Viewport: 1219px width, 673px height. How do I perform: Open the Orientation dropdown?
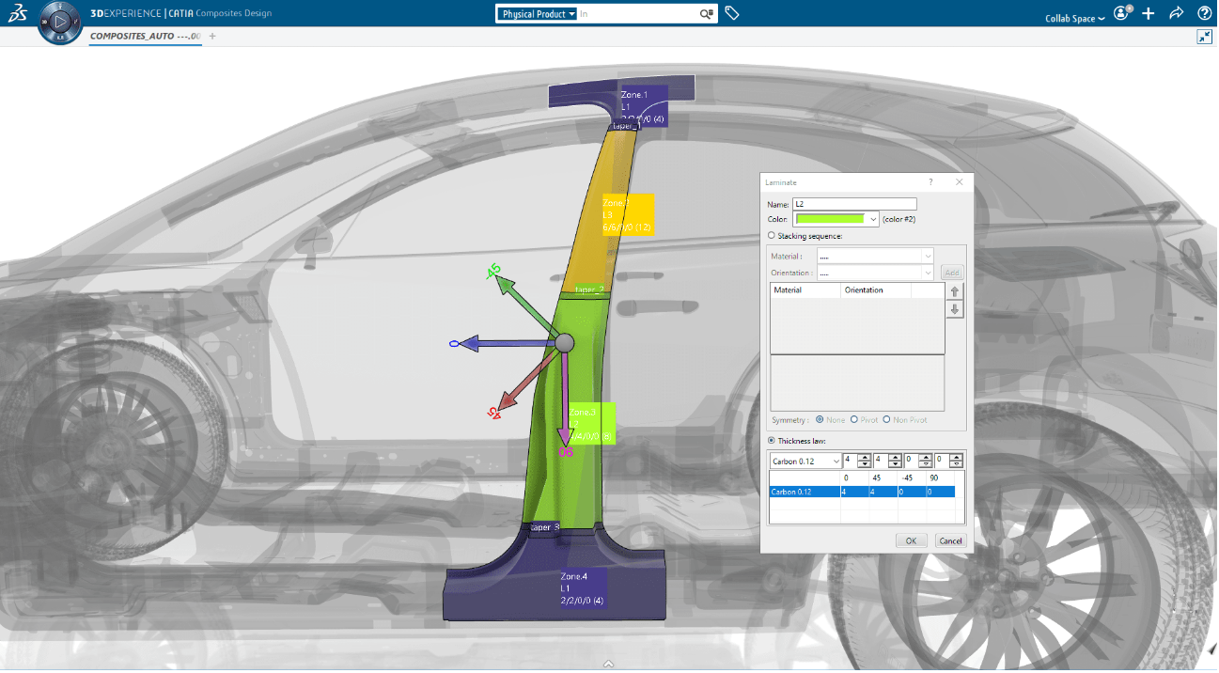tap(876, 273)
